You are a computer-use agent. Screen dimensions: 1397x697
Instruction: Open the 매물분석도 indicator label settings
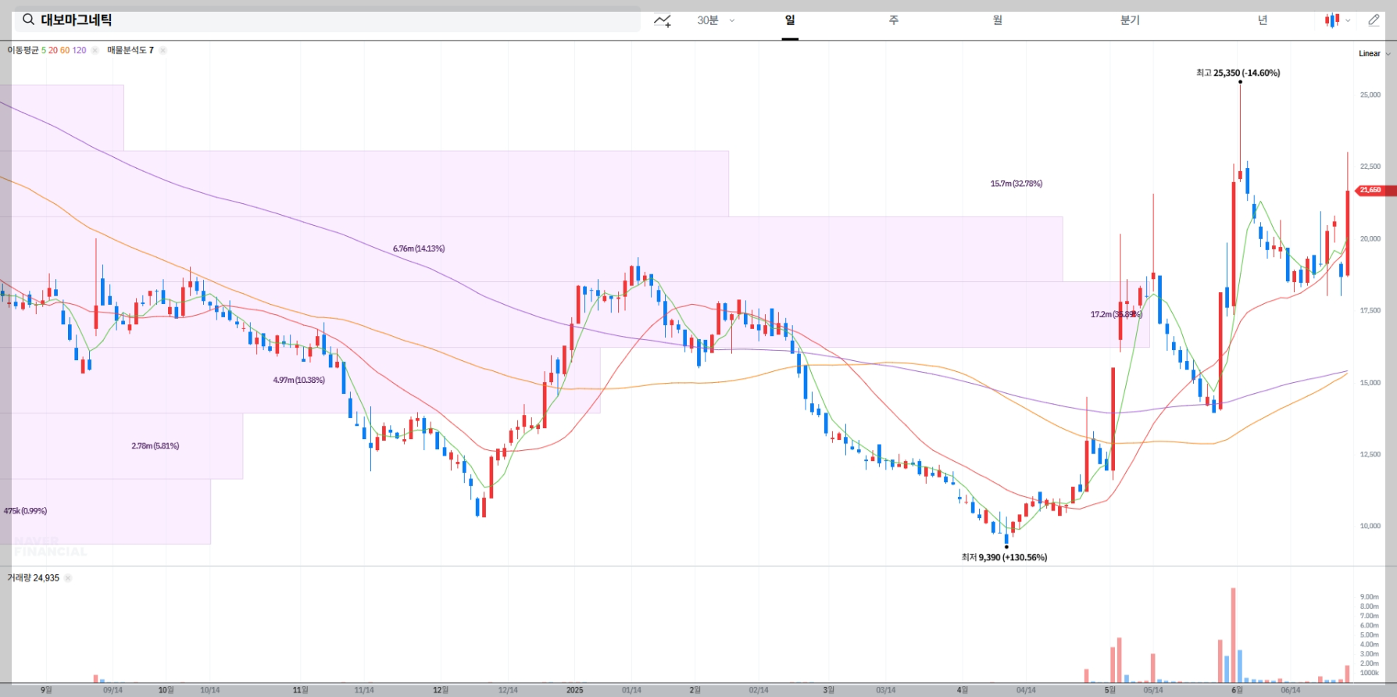[x=130, y=50]
